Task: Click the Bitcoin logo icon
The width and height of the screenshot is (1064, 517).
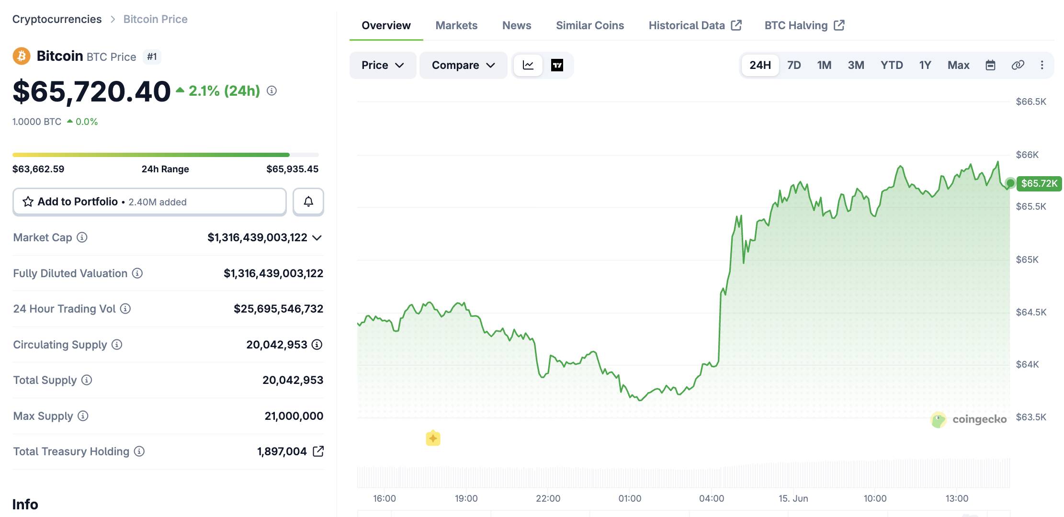Action: (21, 56)
